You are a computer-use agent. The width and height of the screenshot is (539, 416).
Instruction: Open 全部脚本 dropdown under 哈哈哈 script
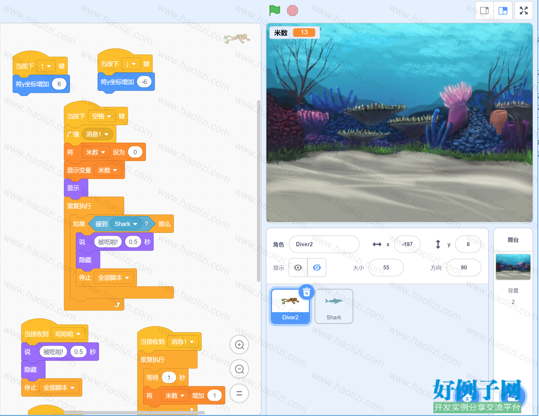pyautogui.click(x=59, y=388)
